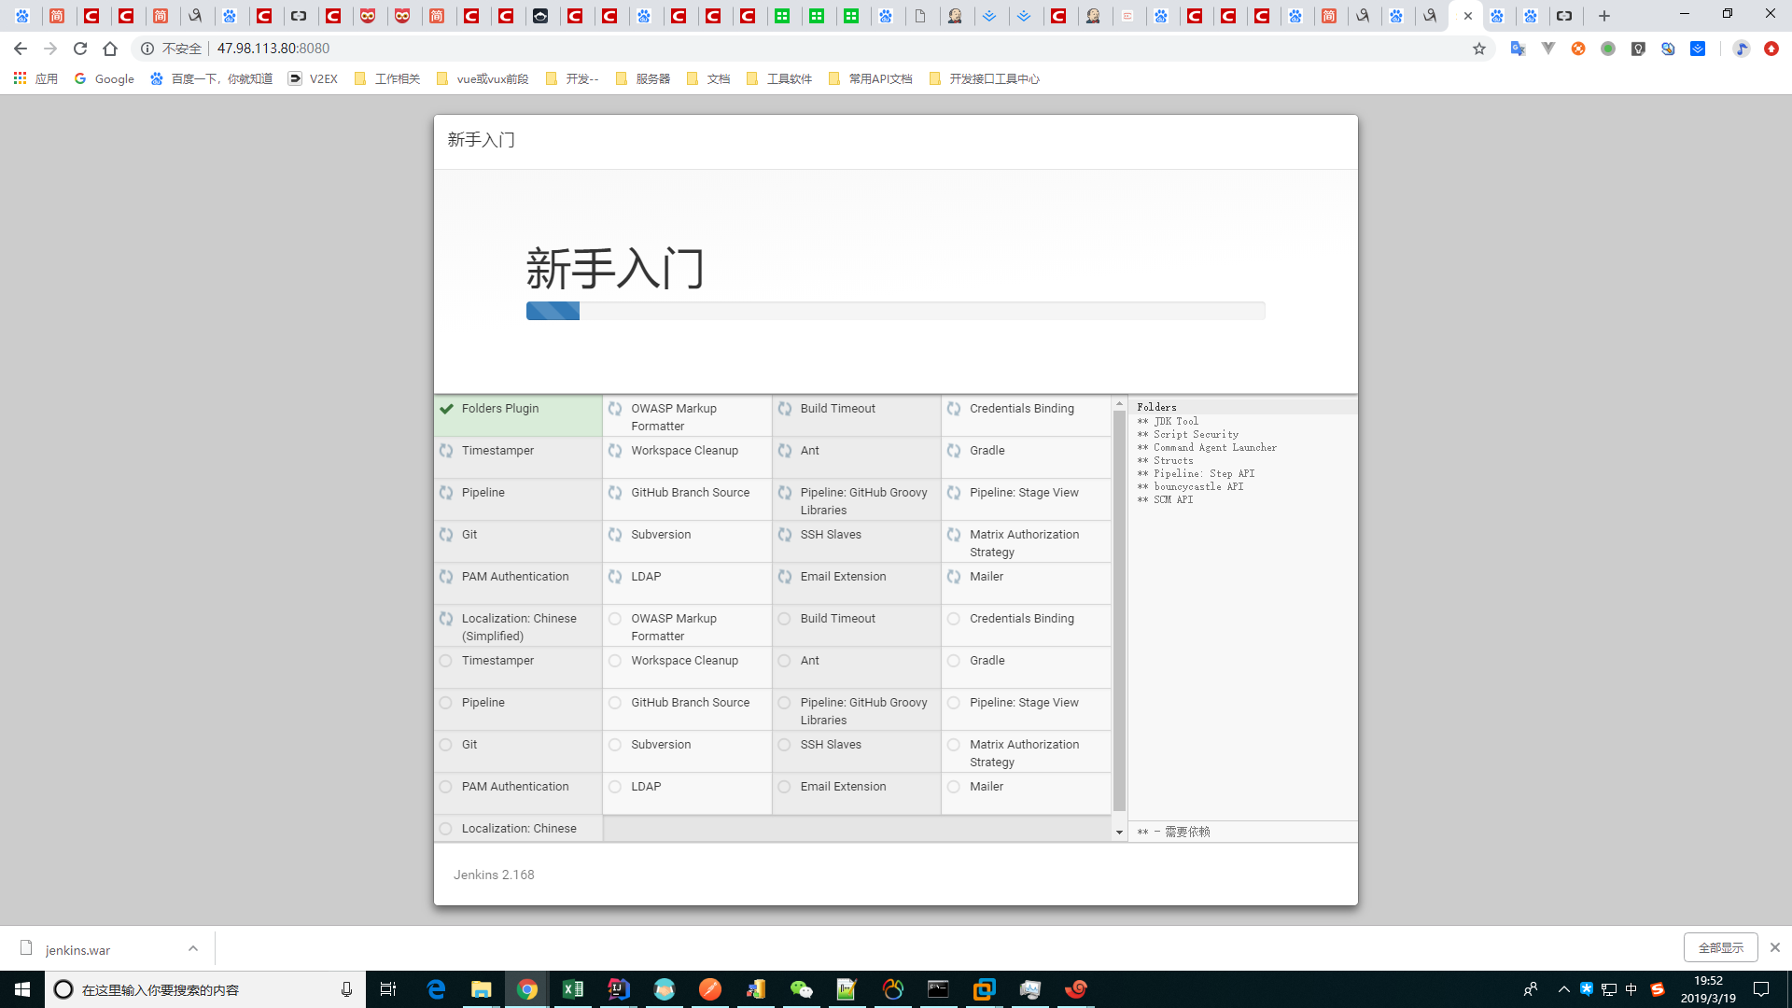This screenshot has width=1792, height=1008.
Task: Enable the Gradle plugin checkbox
Action: [954, 660]
